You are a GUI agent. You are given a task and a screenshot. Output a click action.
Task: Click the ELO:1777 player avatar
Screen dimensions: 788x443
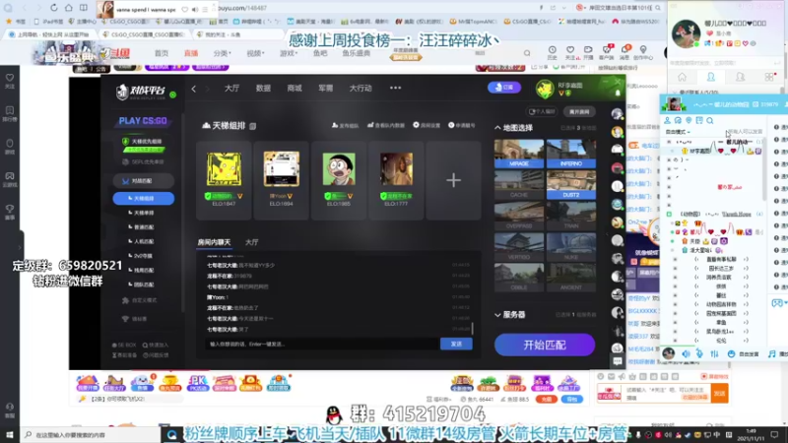[x=396, y=169]
